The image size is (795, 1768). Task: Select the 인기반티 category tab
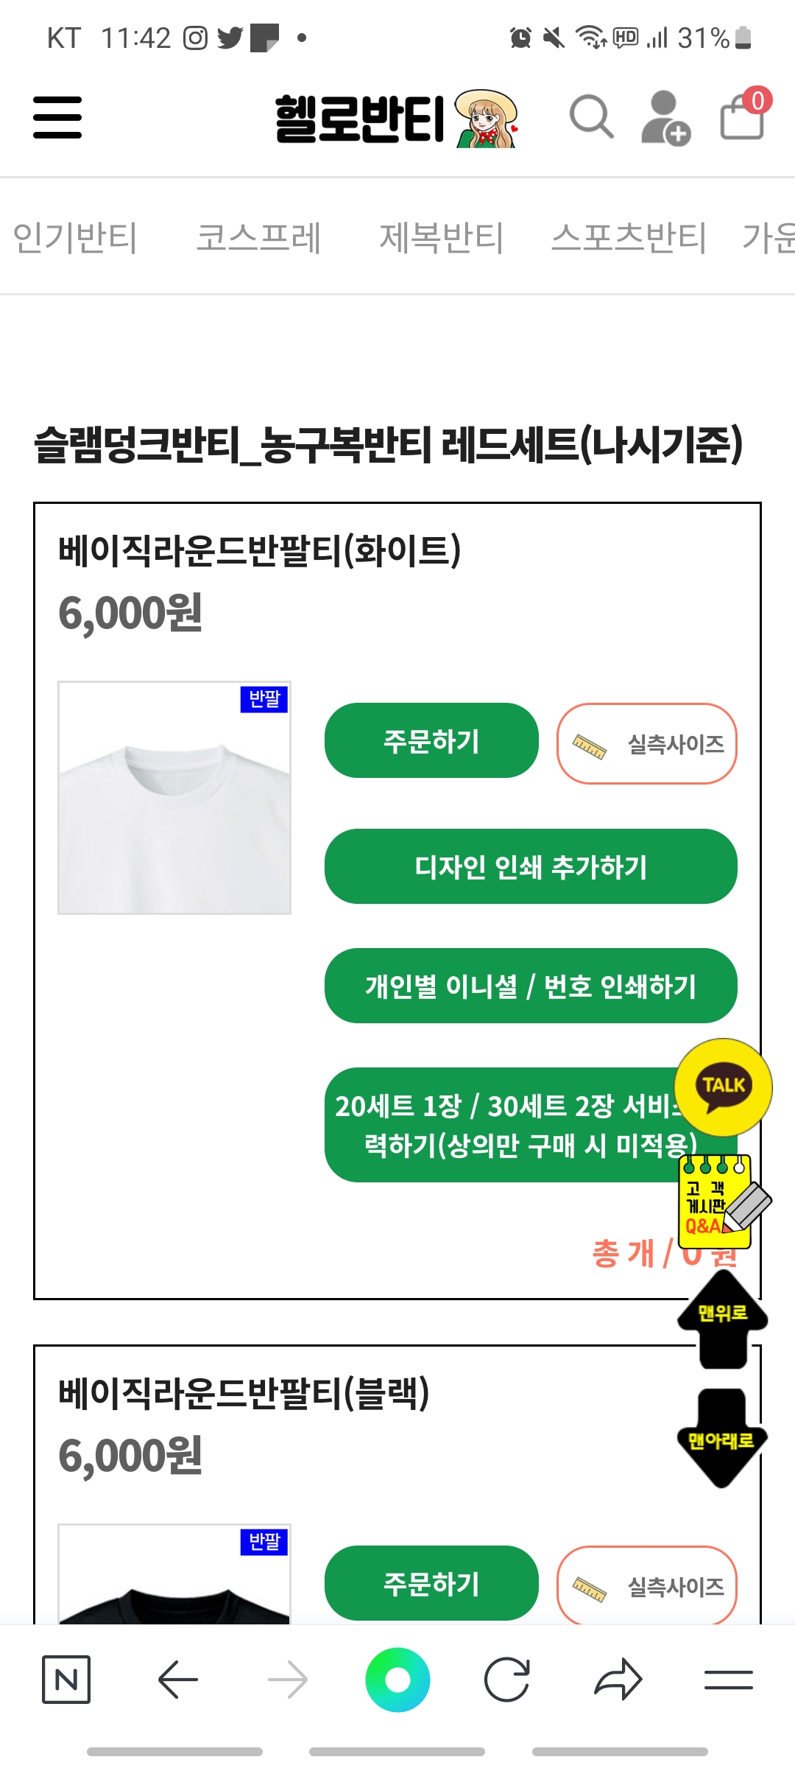pos(75,238)
